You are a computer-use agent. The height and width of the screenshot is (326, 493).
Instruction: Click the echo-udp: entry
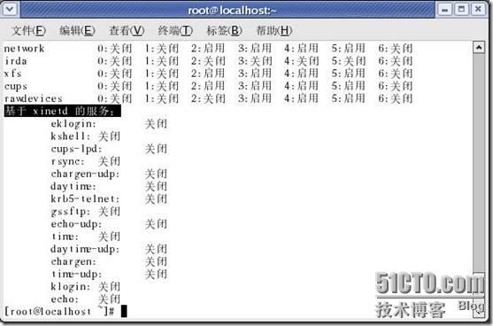[x=76, y=224]
